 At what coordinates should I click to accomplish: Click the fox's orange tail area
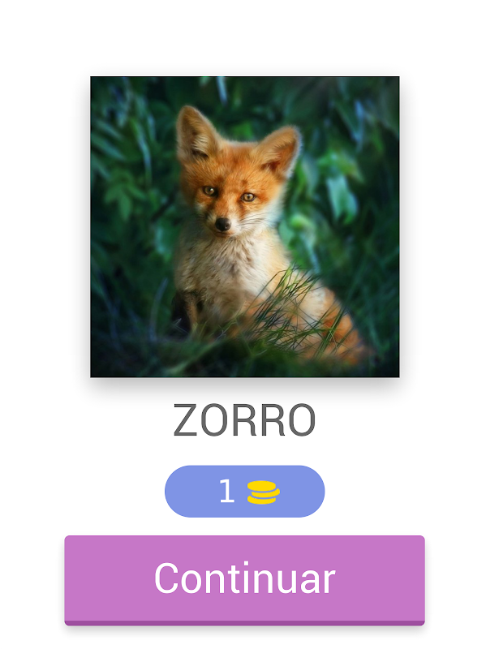[339, 327]
